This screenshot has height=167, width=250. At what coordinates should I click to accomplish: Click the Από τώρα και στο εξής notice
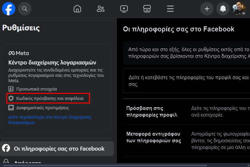point(186,53)
